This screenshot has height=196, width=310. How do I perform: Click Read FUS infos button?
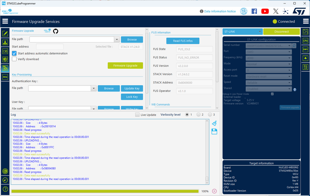tap(183, 41)
